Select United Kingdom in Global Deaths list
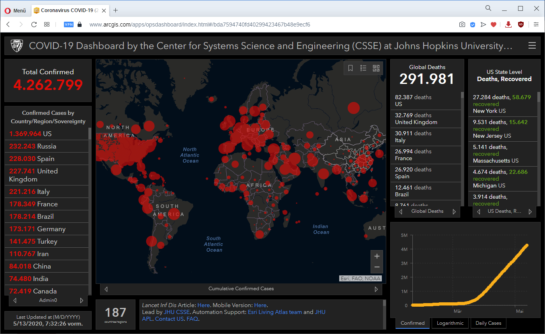The width and height of the screenshot is (545, 334). click(x=426, y=119)
